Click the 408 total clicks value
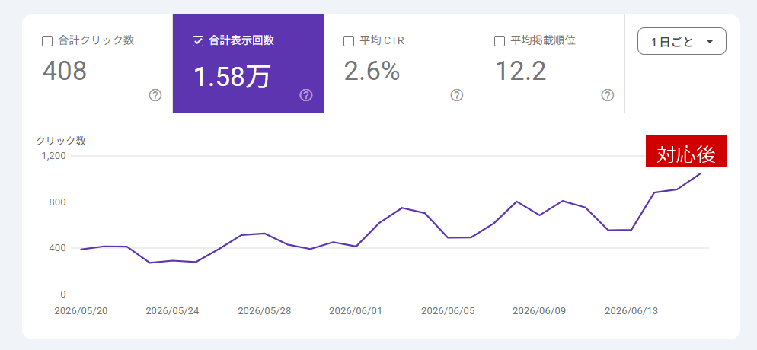The height and width of the screenshot is (350, 757). (x=64, y=72)
